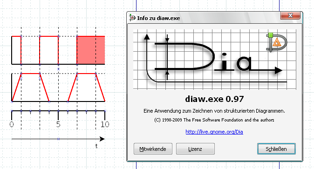This screenshot has width=314, height=169.
Task: Click the small Dia logo icon in the splash image
Action: [x=277, y=42]
